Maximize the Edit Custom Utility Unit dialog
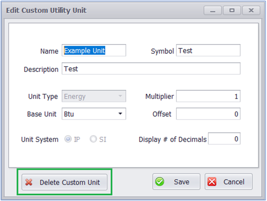This screenshot has width=267, height=201. click(232, 10)
